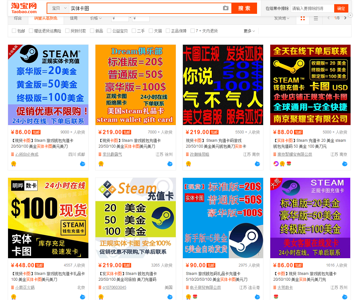The height and width of the screenshot is (300, 357).
Task: Go to previous results page arrow
Action: pos(328,18)
